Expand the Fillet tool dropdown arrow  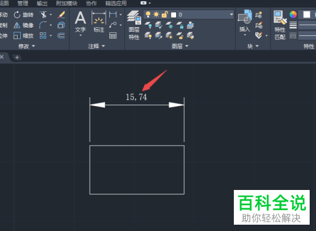[x=51, y=25]
